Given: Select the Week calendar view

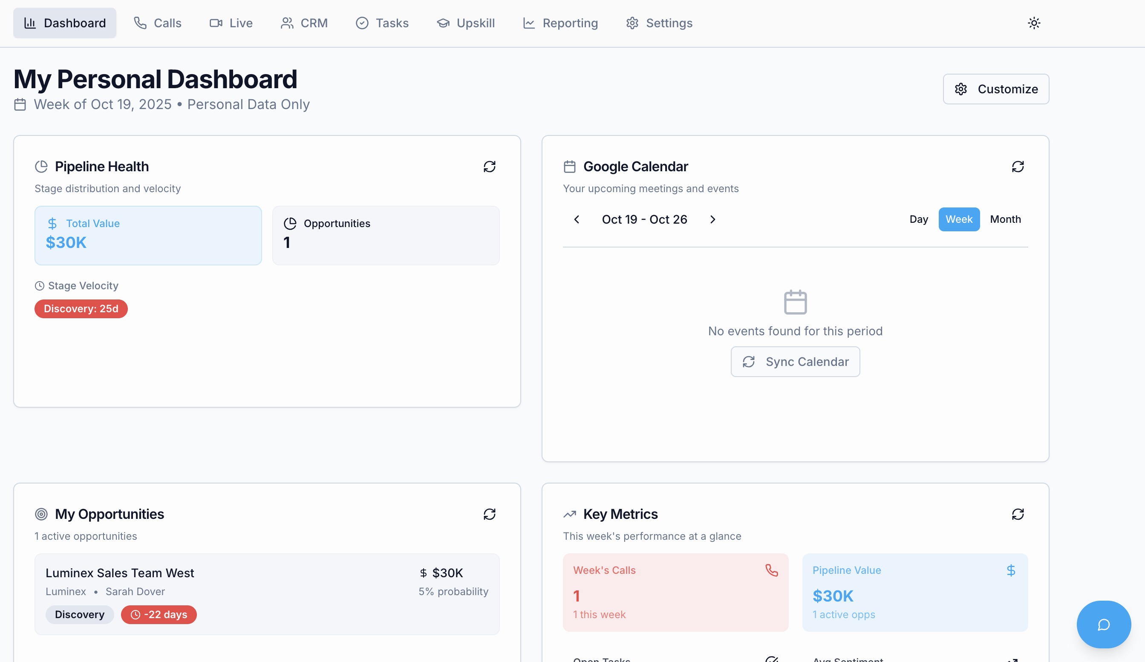Looking at the screenshot, I should [959, 219].
